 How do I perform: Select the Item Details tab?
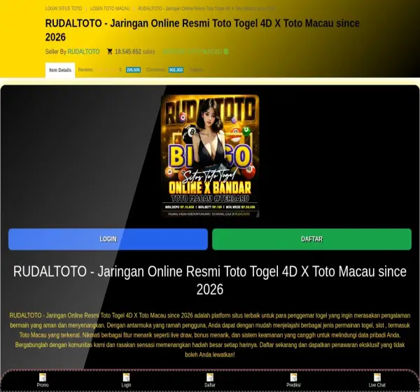[x=60, y=70]
